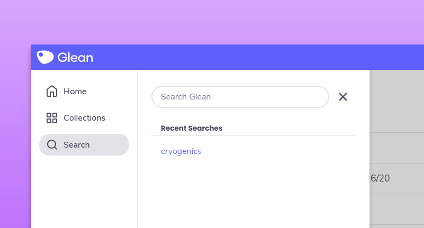Click the Recent Searches heading

pyautogui.click(x=192, y=128)
